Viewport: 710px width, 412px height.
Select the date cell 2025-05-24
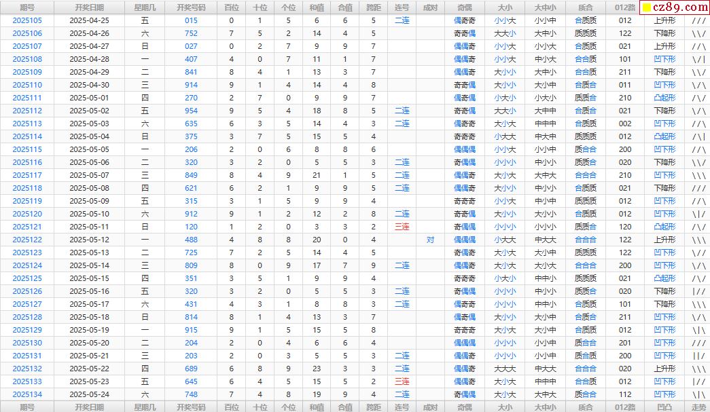(89, 394)
